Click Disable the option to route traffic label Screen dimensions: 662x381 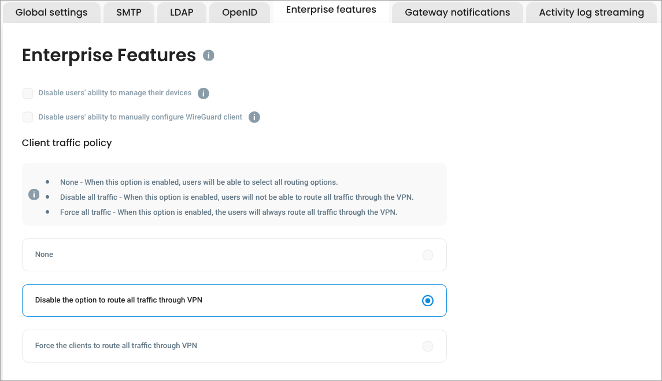(119, 300)
